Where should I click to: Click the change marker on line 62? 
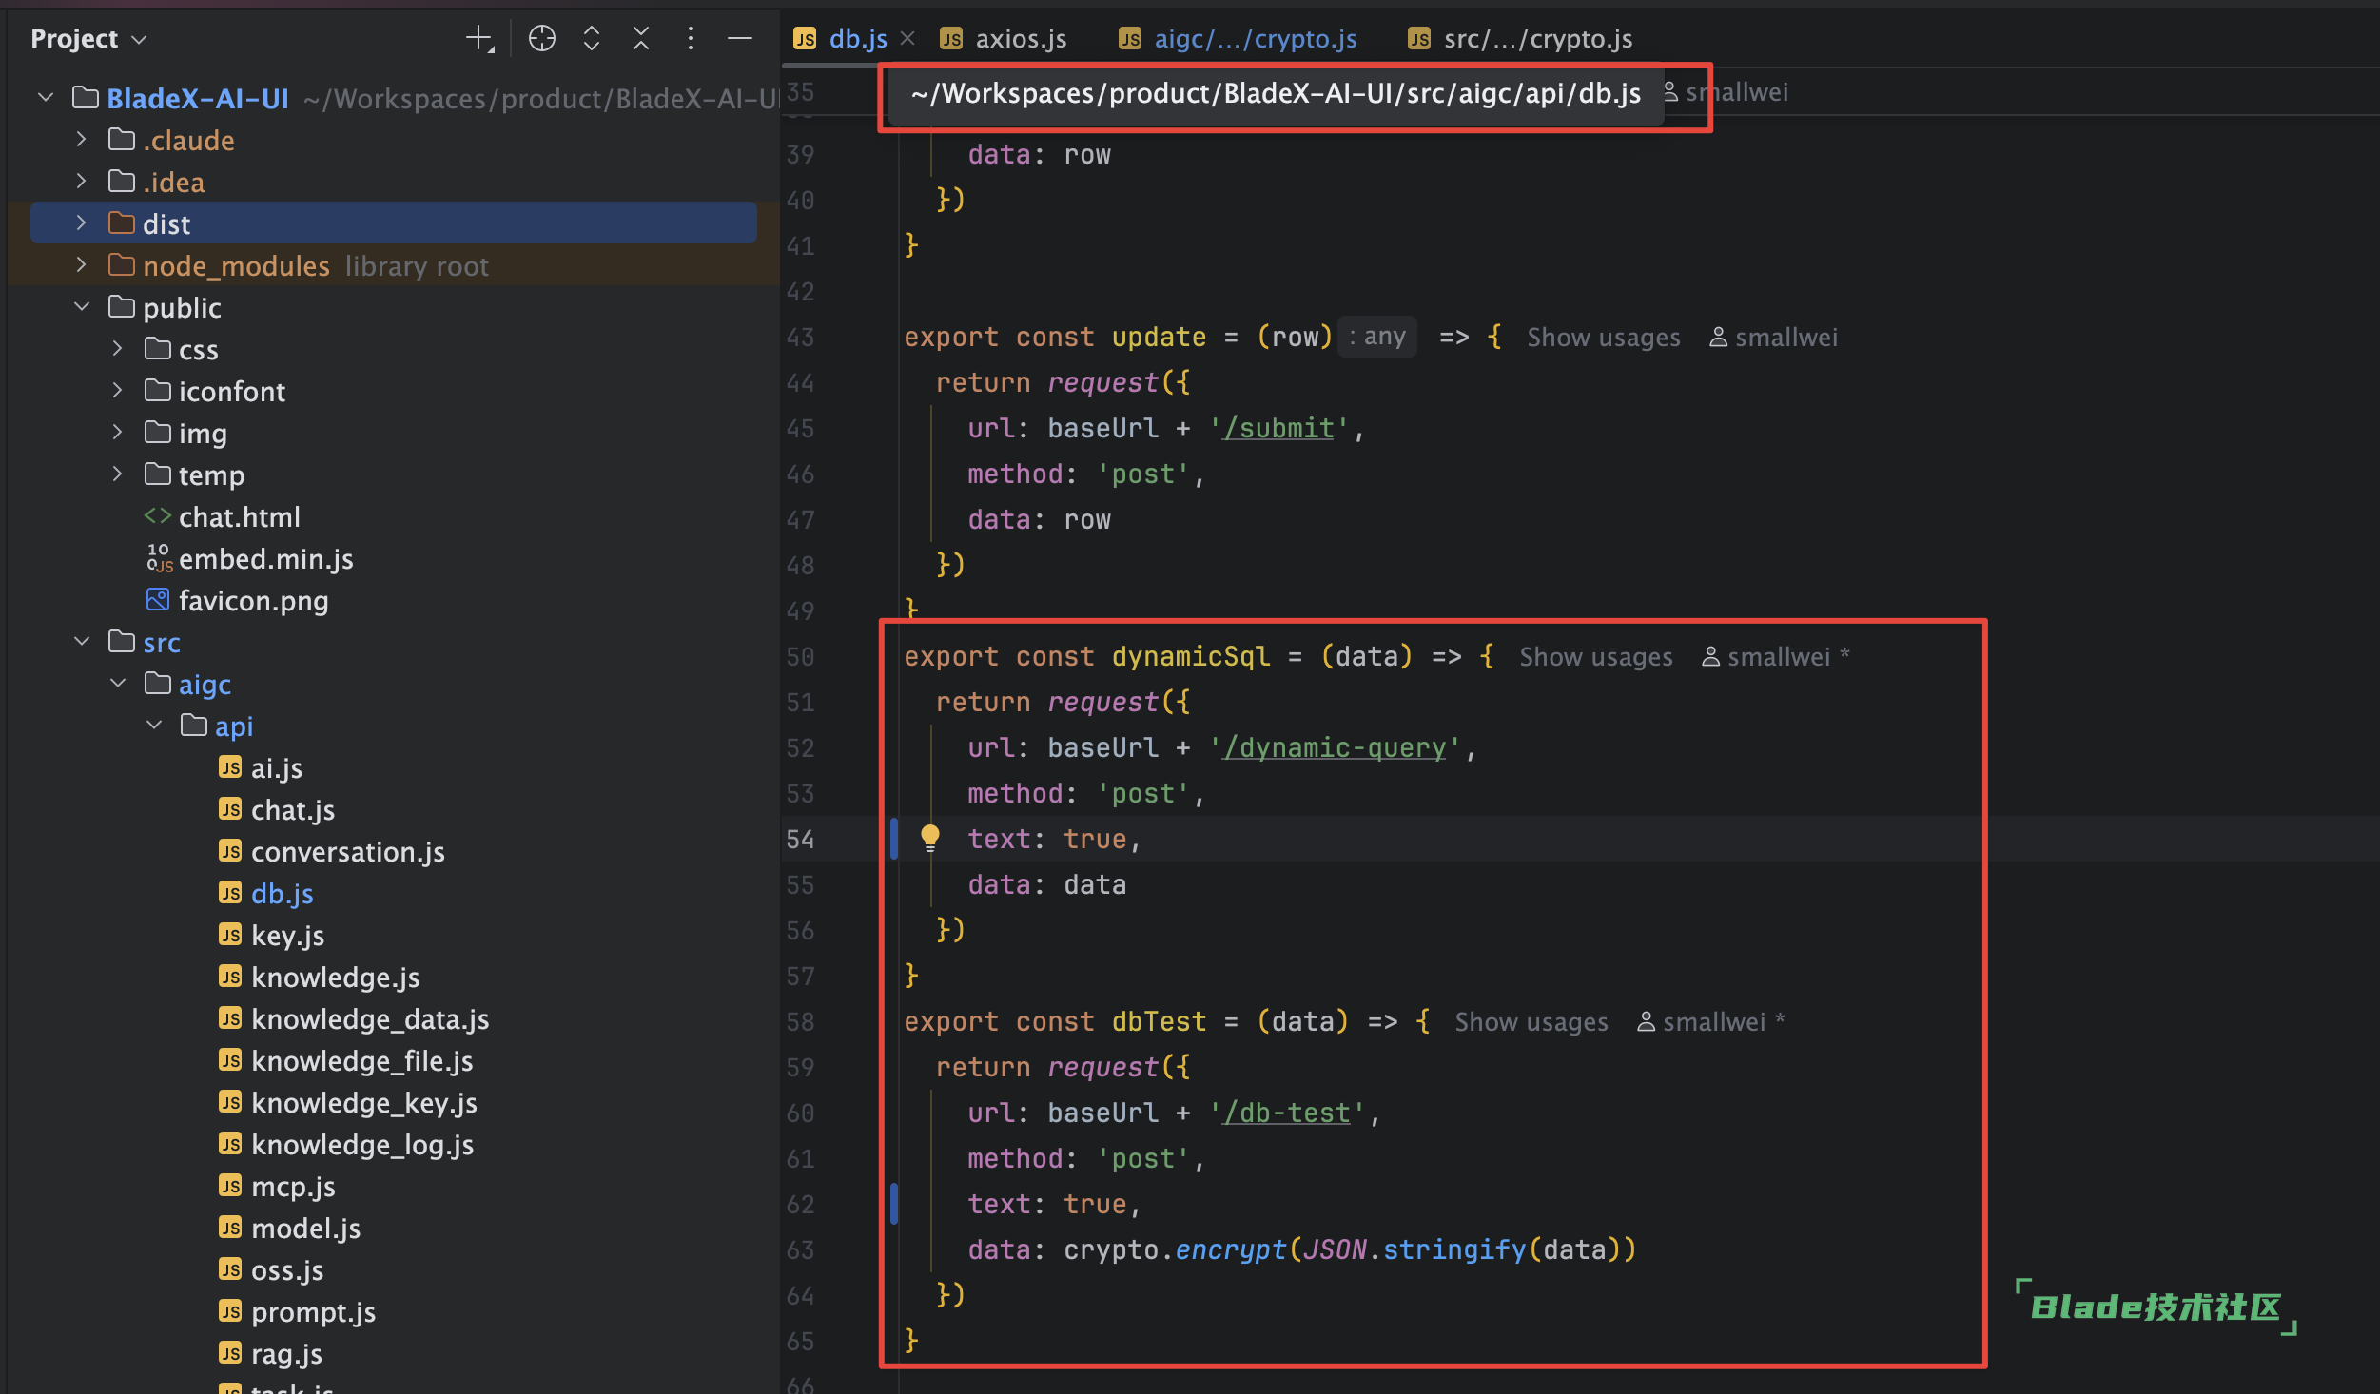pos(894,1204)
